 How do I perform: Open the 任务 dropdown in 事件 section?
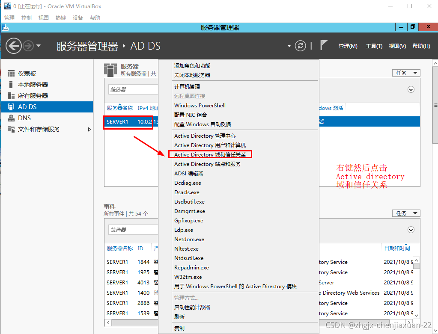pos(406,213)
